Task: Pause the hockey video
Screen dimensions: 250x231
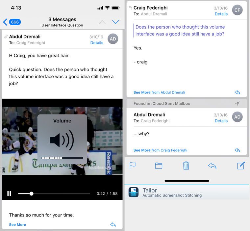Action: point(9,193)
